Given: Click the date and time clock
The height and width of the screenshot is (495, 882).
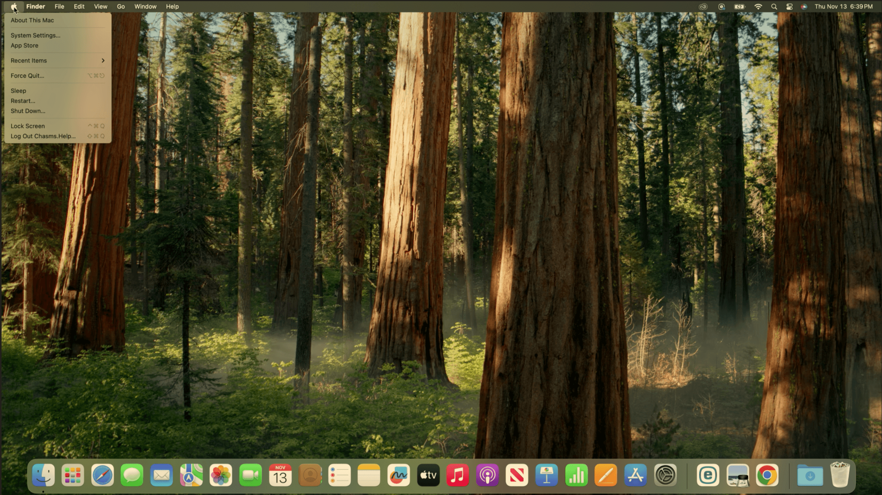Looking at the screenshot, I should pyautogui.click(x=843, y=7).
